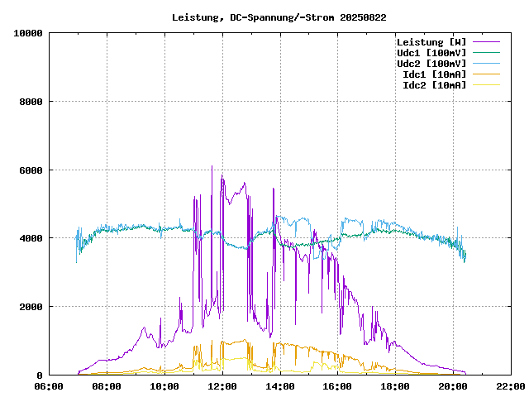Select the "Idc2 [10mA]" legend label
The image size is (529, 397).
[x=434, y=85]
